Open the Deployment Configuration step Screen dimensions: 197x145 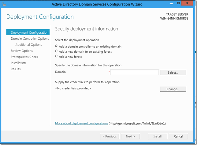[28, 32]
